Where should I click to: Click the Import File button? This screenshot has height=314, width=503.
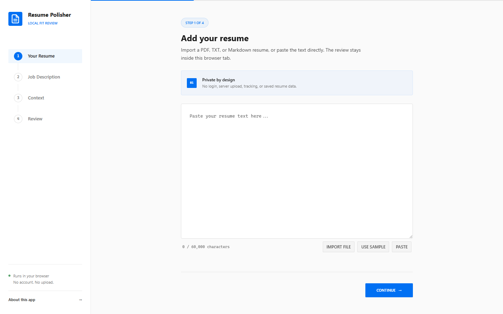pyautogui.click(x=338, y=247)
